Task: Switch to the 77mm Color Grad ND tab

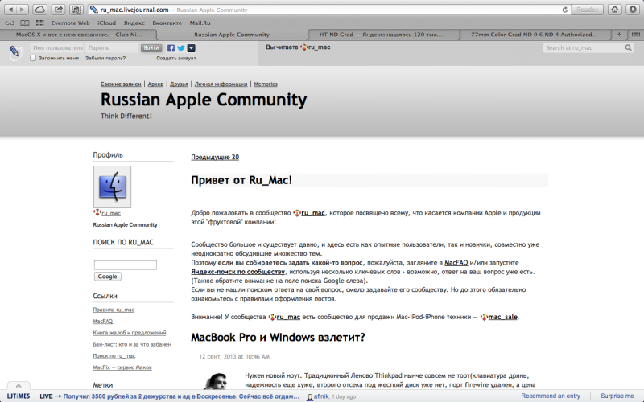Action: pos(534,35)
